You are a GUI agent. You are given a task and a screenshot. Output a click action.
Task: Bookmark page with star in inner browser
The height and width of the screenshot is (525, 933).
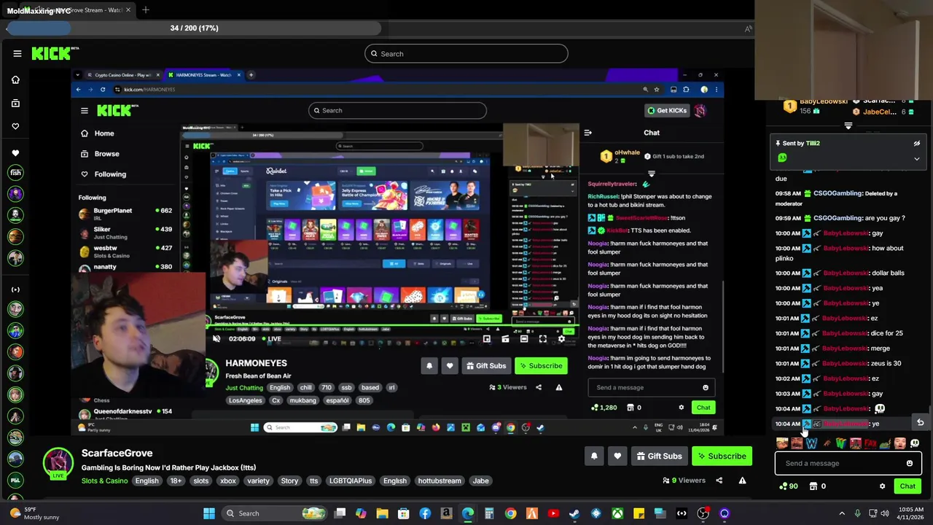pyautogui.click(x=657, y=89)
